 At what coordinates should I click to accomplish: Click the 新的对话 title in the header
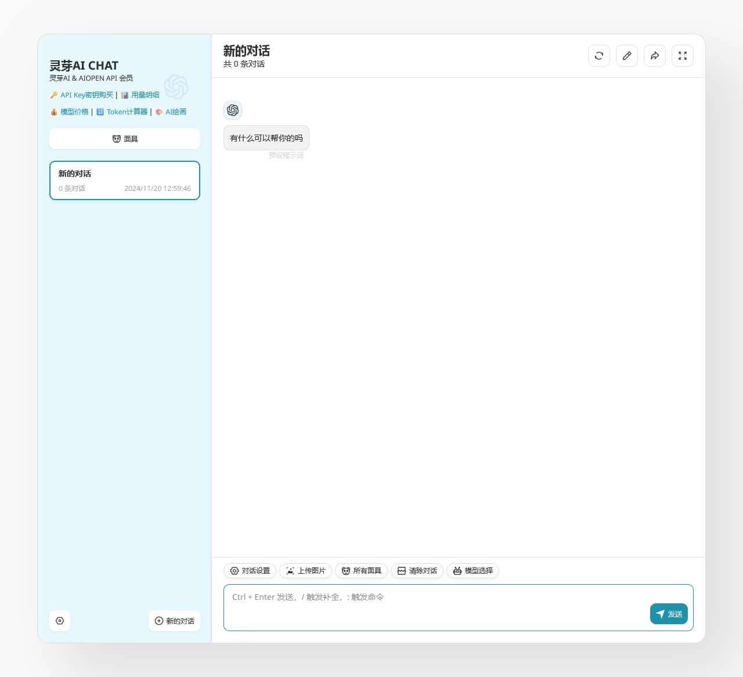click(247, 51)
